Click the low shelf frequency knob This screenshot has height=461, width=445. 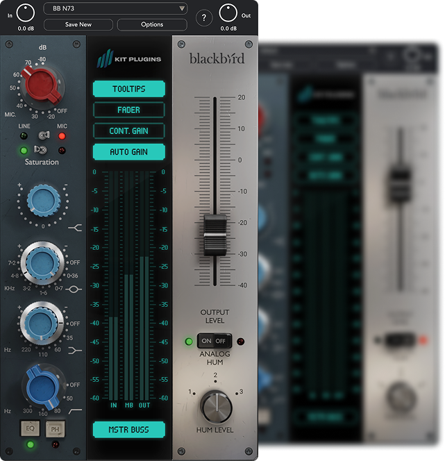pyautogui.click(x=42, y=322)
